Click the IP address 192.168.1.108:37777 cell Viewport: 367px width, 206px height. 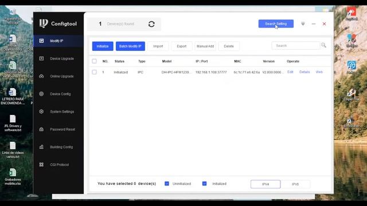211,72
